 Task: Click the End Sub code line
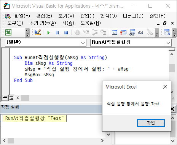point(23,81)
